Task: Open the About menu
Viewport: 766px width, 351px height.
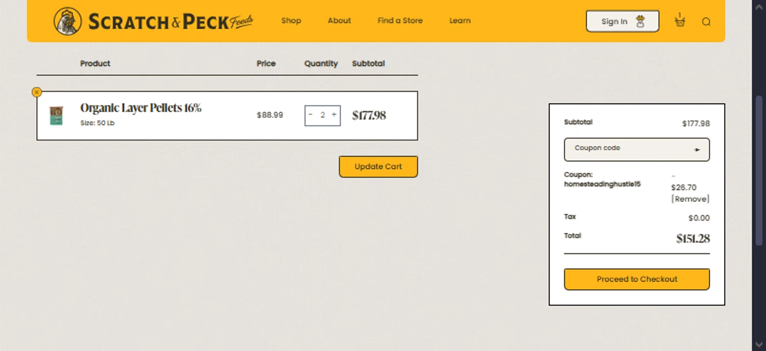Action: pos(339,20)
